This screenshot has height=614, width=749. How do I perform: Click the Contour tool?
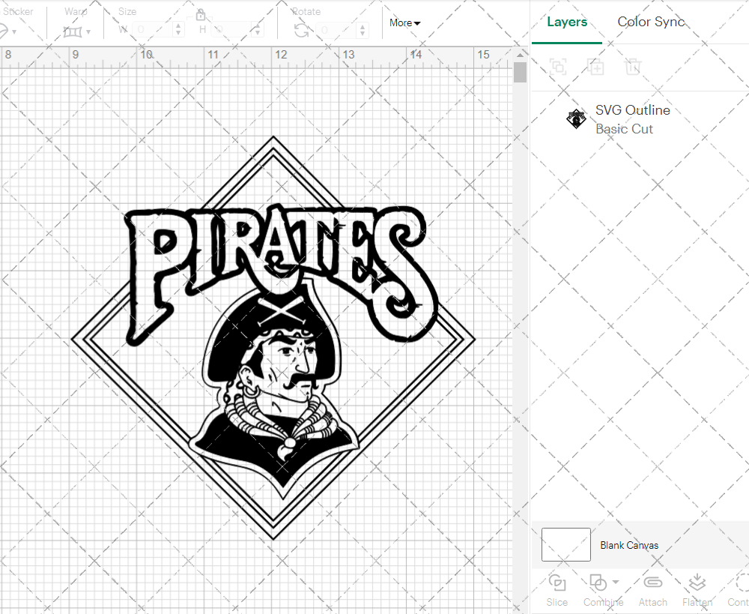tap(739, 591)
